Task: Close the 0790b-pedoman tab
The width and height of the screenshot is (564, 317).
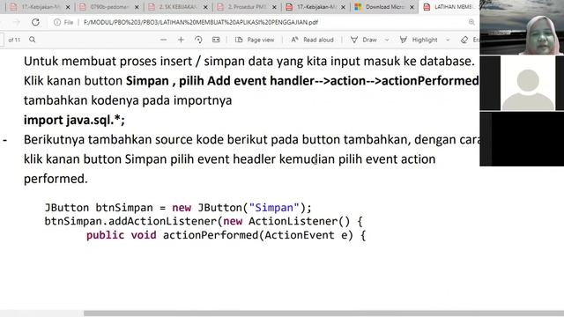Action: pos(137,7)
